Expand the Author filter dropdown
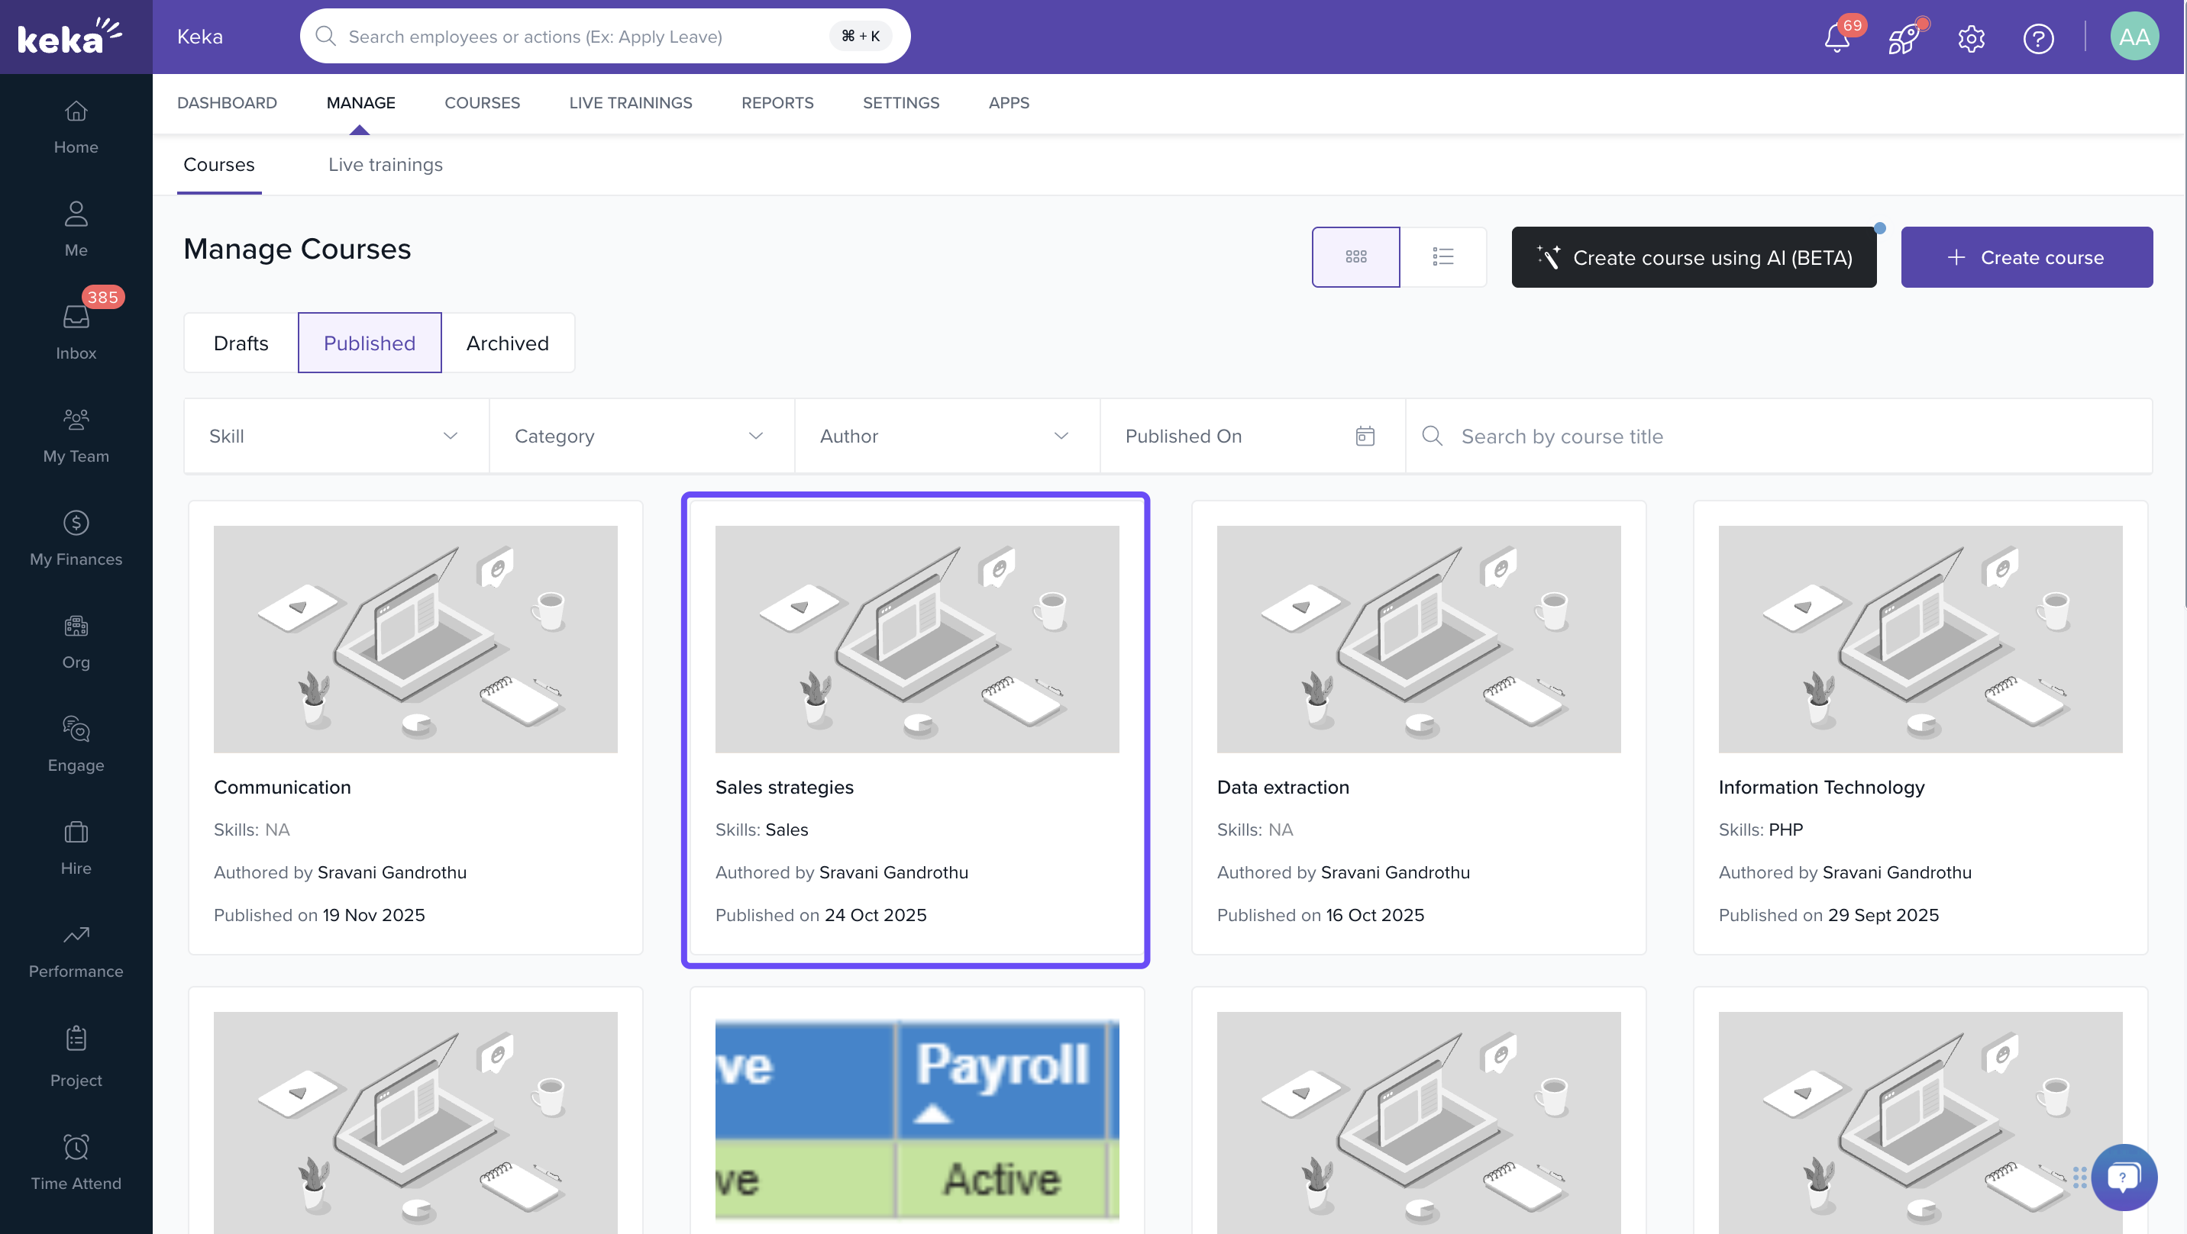 [x=946, y=437]
